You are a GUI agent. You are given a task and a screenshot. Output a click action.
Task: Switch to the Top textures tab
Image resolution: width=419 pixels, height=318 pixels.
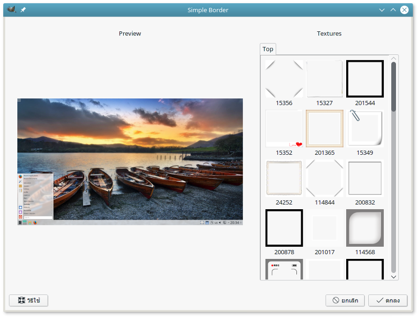[268, 49]
